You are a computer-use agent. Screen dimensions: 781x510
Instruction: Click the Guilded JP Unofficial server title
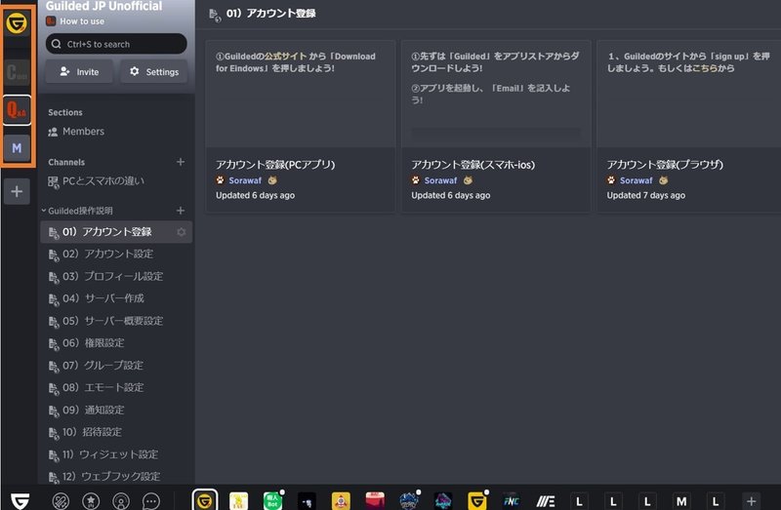(103, 6)
